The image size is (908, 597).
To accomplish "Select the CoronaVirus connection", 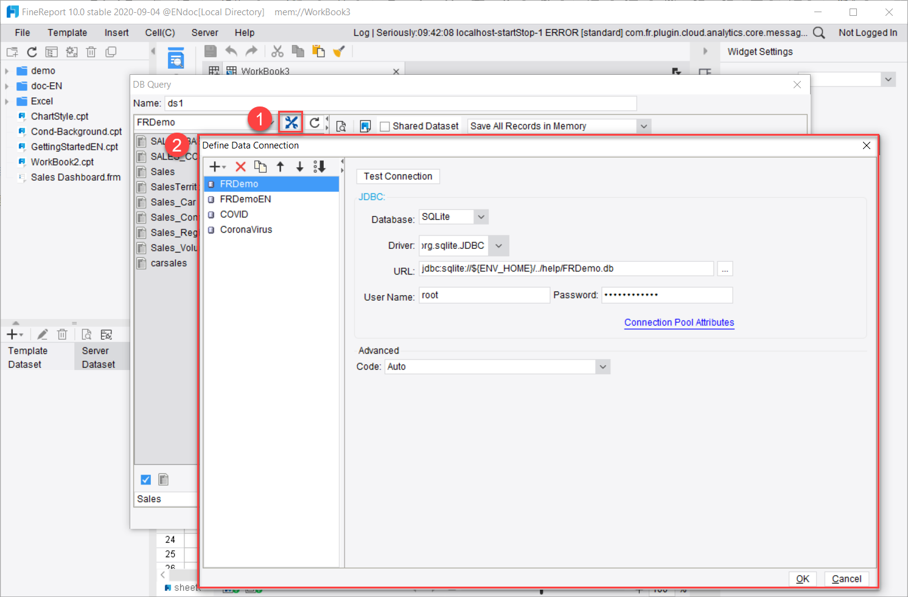I will [271, 229].
